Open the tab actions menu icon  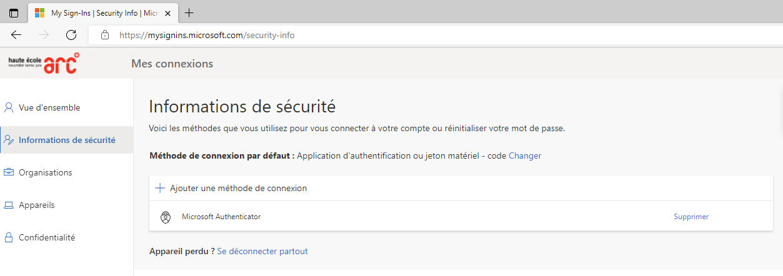(14, 12)
